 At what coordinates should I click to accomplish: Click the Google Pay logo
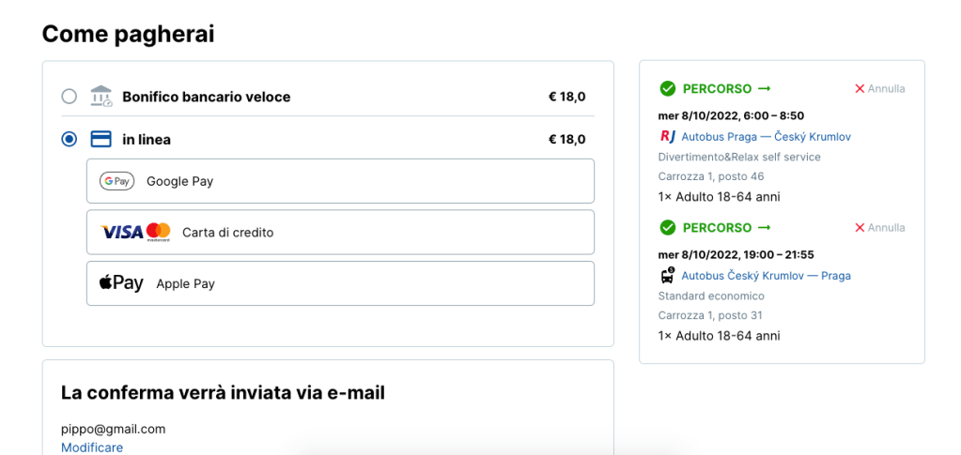coord(116,181)
